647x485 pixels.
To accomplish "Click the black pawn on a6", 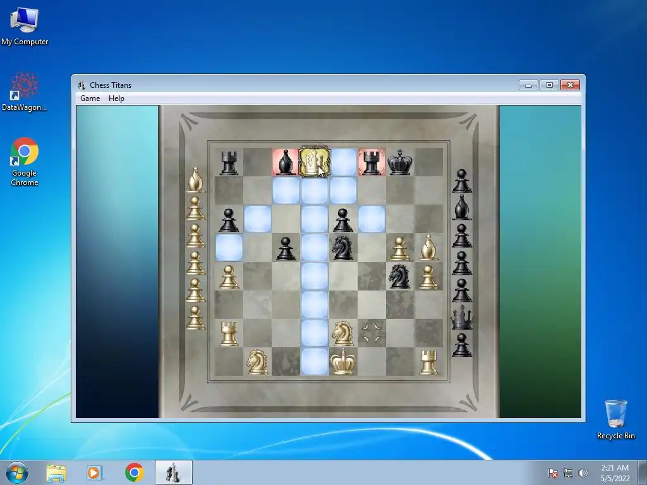I will (x=229, y=219).
